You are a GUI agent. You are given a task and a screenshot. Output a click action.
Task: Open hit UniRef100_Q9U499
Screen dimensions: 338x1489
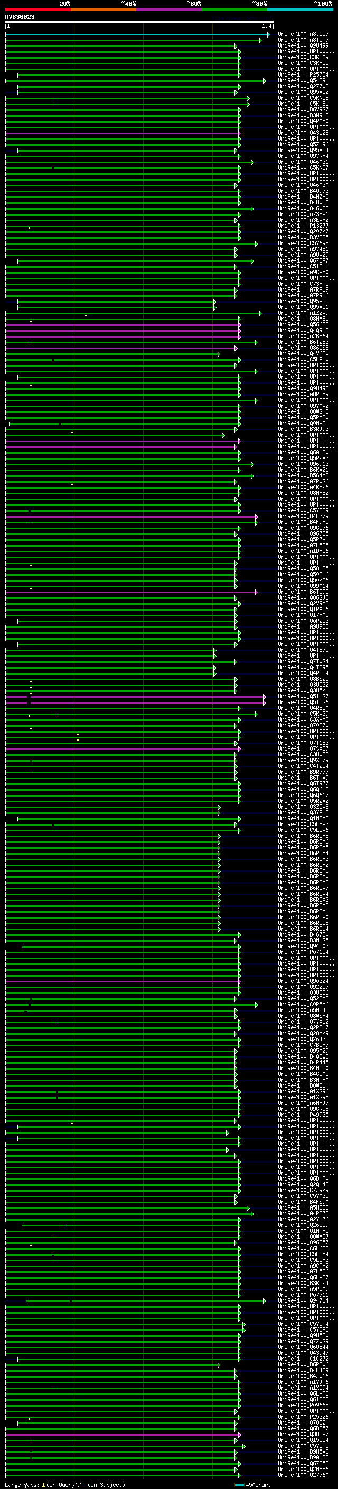303,45
